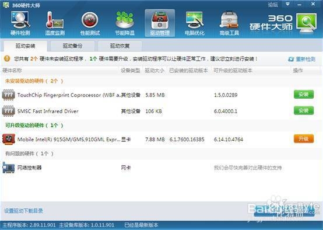Image resolution: width=323 pixels, height=230 pixels.
Task: Switch to the 驱动备份 tab
Action: 72,46
